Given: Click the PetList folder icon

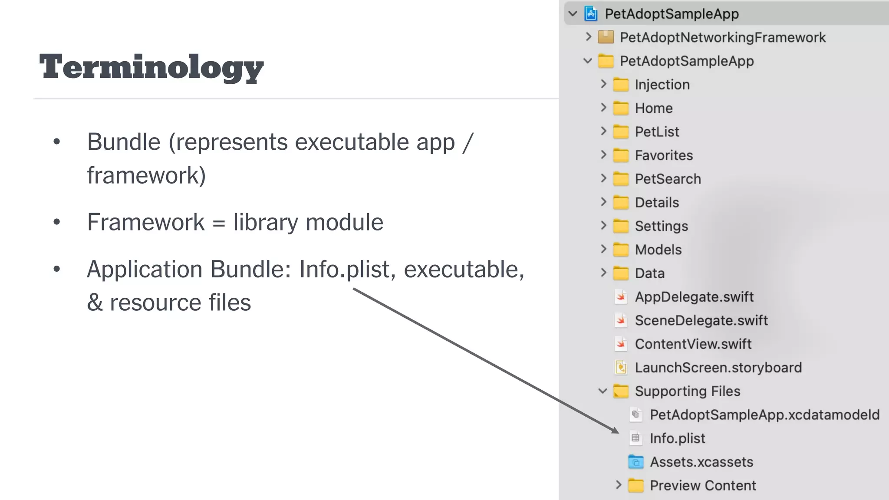Looking at the screenshot, I should click(621, 132).
